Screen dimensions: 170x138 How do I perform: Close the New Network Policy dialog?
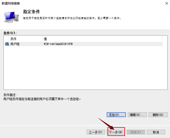click(166, 3)
